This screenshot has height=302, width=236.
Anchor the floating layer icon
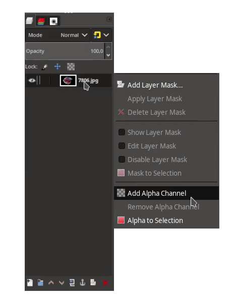tap(83, 282)
